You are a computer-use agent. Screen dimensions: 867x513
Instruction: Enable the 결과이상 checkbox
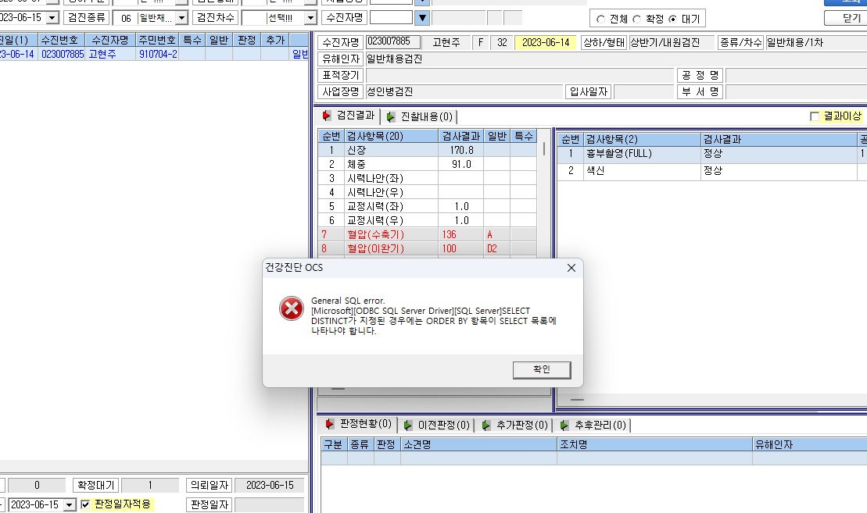click(x=815, y=116)
